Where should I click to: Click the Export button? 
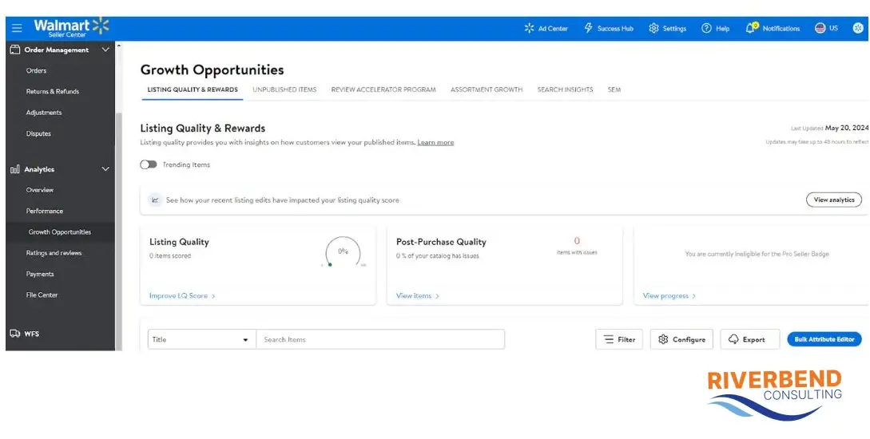(x=750, y=339)
